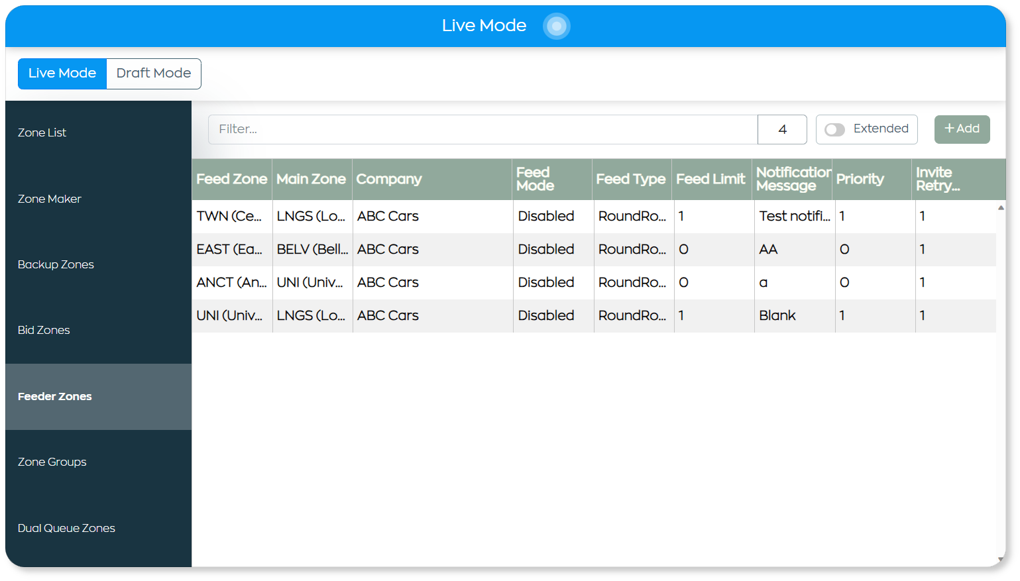Select the TWN feed zone row

[x=594, y=216]
